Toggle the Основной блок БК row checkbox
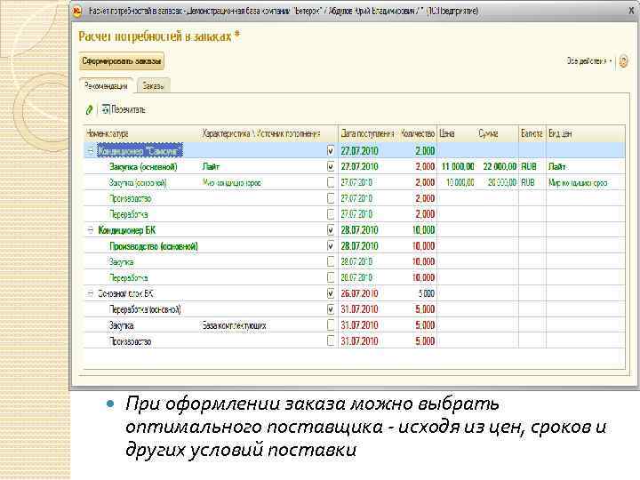Screen dimensions: 640x480 pos(331,293)
